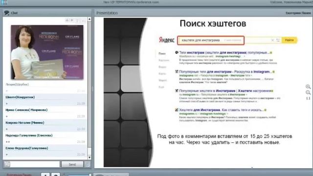Open the Presentation panel tab

[107, 13]
